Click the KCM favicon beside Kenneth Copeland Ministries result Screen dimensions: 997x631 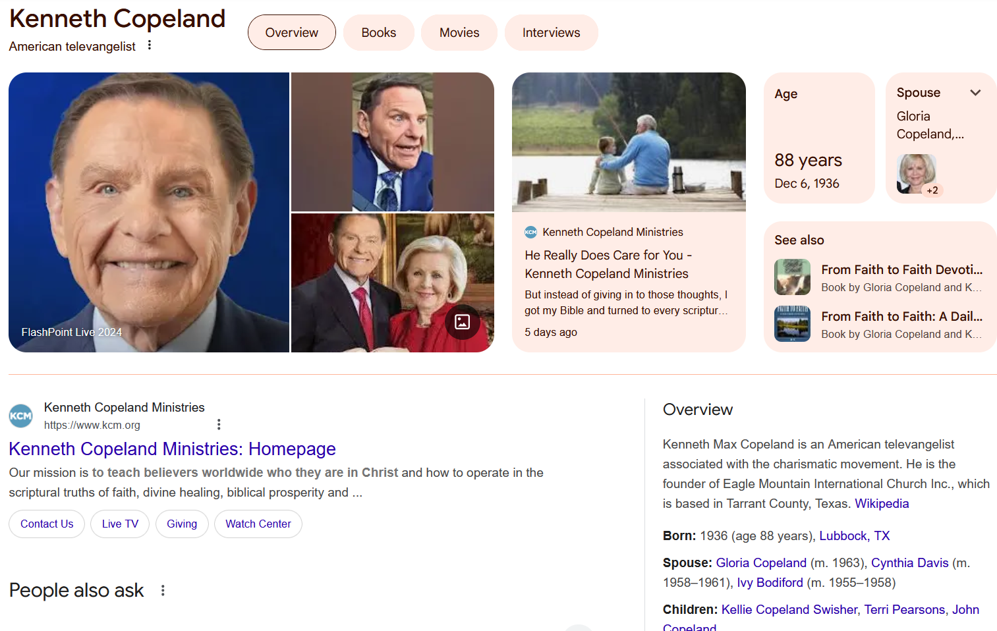[21, 416]
